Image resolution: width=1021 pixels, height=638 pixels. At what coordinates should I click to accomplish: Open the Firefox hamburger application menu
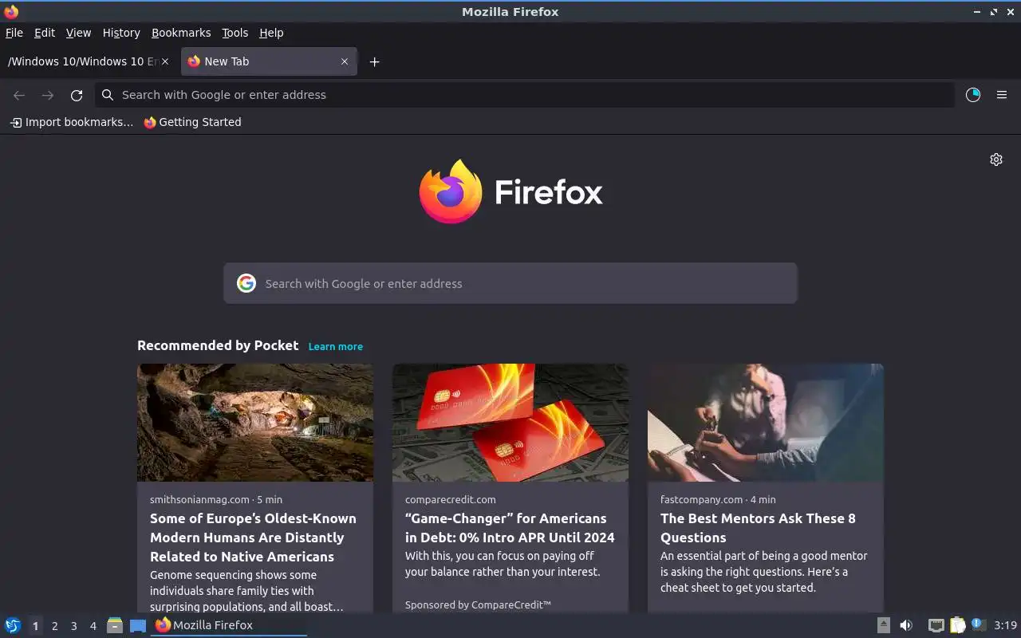[x=1002, y=95]
